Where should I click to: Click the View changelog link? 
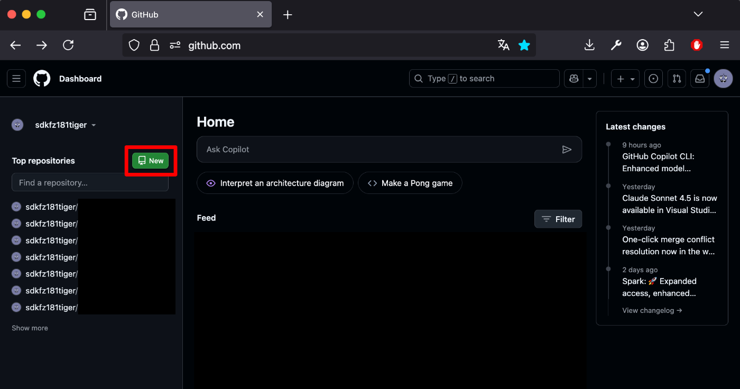coord(652,310)
